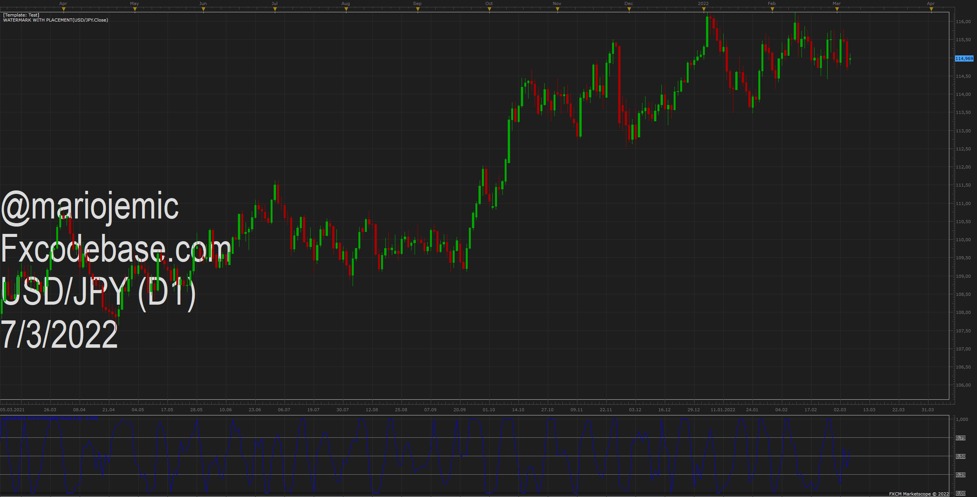Select the [Template: Test] label

pyautogui.click(x=21, y=15)
